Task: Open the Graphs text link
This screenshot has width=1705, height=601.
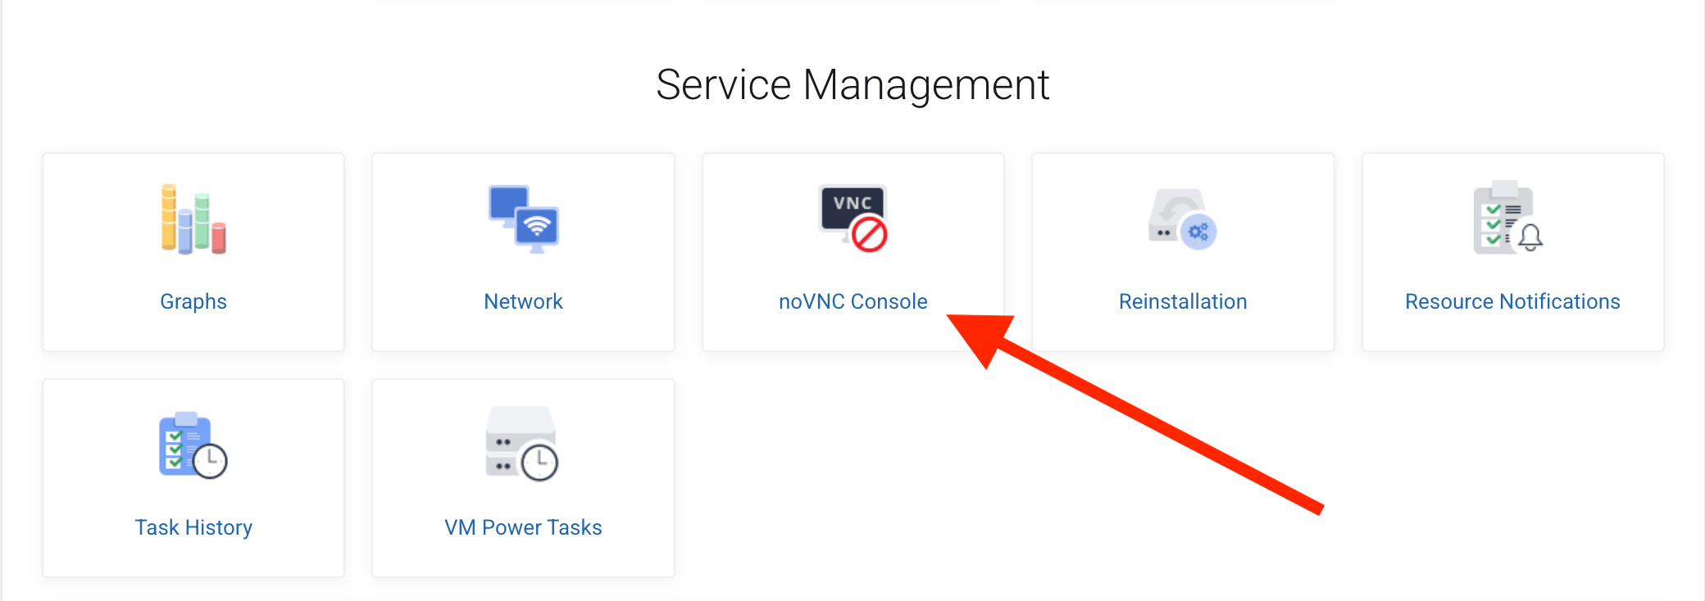Action: pyautogui.click(x=193, y=301)
